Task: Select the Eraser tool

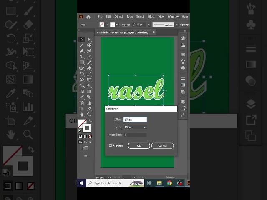Action: coord(89,68)
